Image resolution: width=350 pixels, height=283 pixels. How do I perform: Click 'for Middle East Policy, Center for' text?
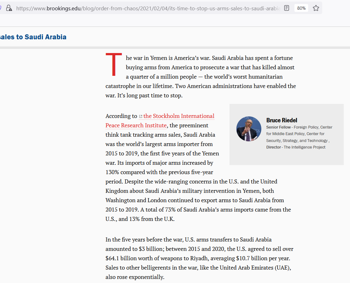tap(295, 134)
